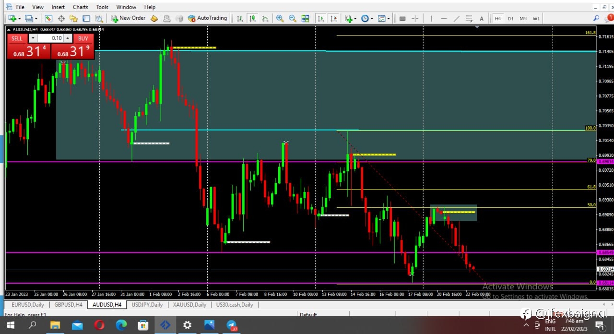Expand the Templates dropdown arrow
Viewport: 614px width, 334px height.
click(388, 18)
